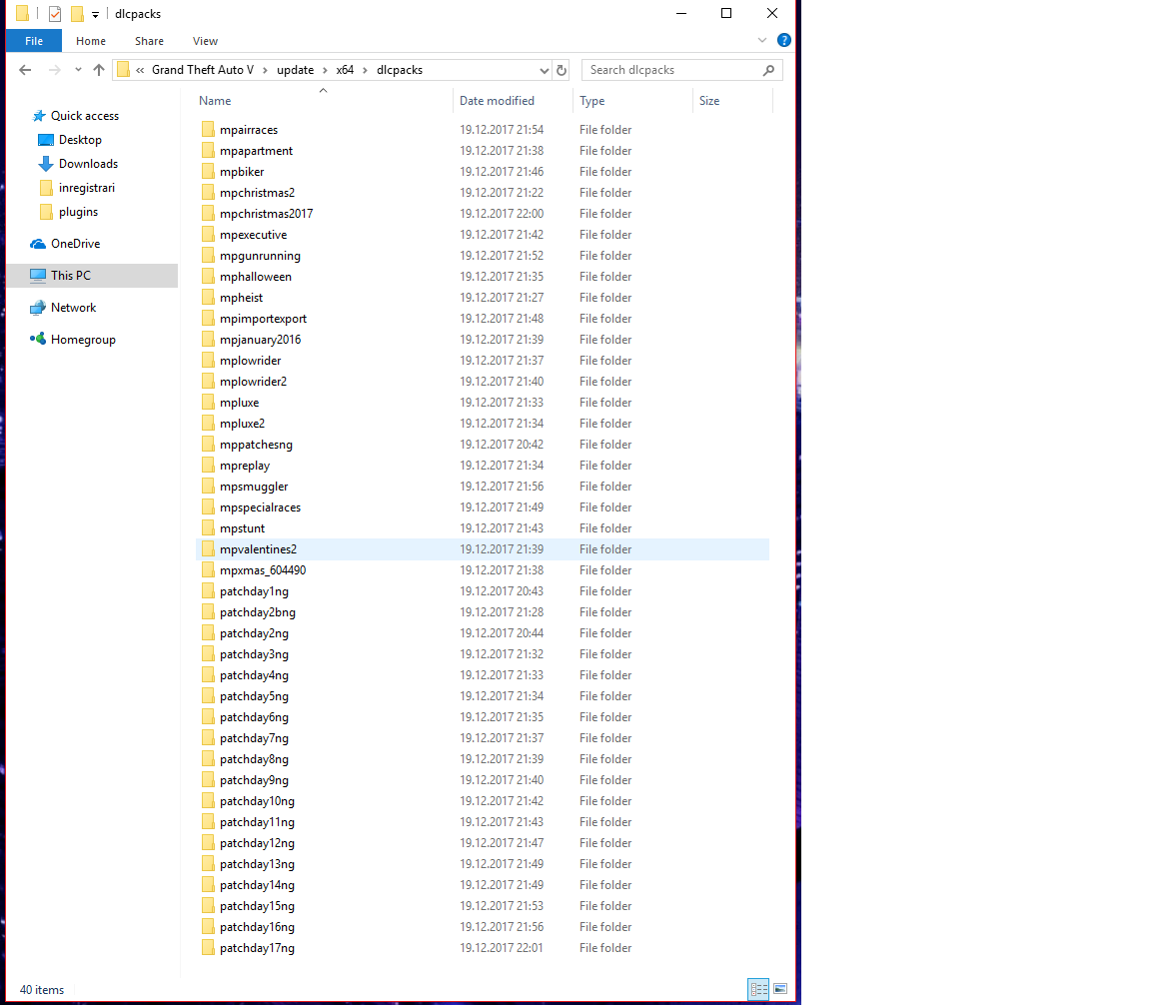Switch to Large icons view layout icon
Viewport: 1151px width, 1005px height.
click(780, 989)
